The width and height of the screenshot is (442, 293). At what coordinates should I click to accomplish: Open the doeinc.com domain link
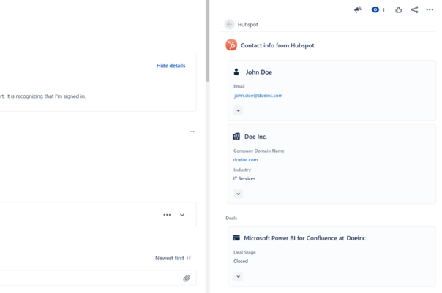click(x=245, y=159)
